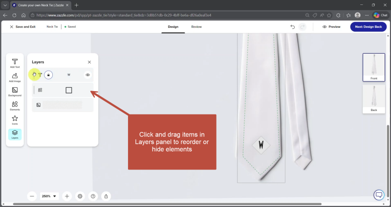391x207 pixels.
Task: Reload the page
Action: 14,15
